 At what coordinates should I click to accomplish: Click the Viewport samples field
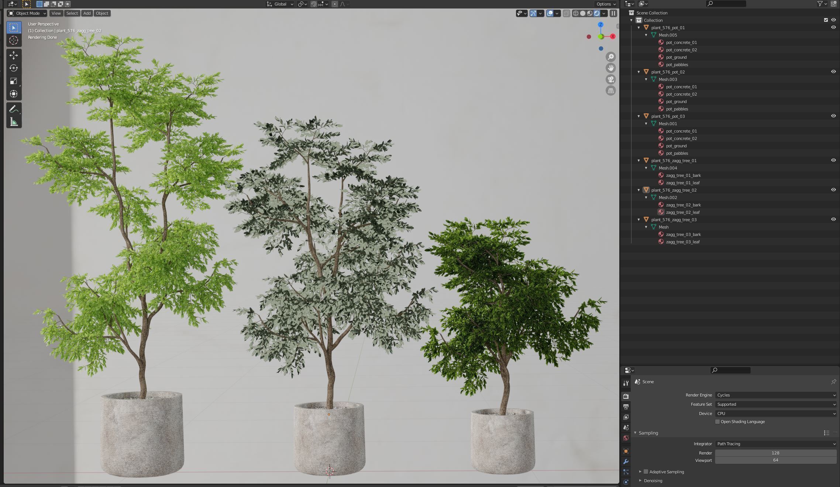(775, 460)
